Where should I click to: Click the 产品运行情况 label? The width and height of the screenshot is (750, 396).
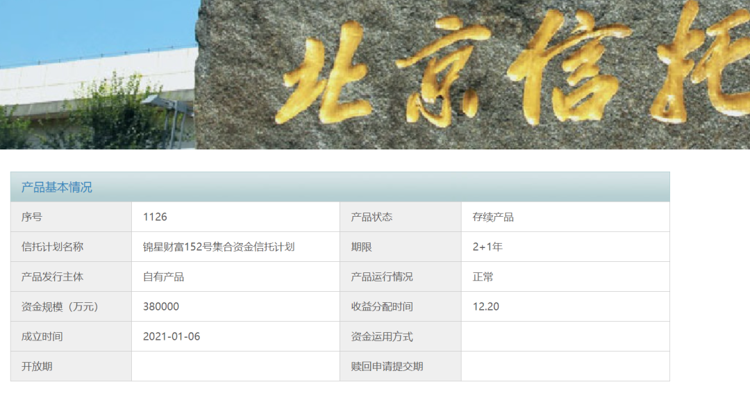(382, 277)
